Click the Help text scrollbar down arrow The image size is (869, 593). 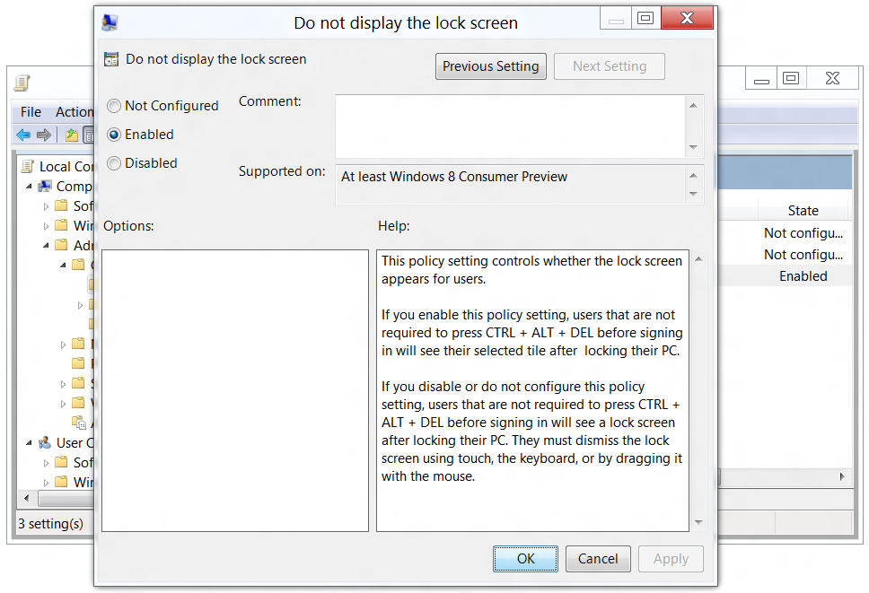(x=698, y=522)
